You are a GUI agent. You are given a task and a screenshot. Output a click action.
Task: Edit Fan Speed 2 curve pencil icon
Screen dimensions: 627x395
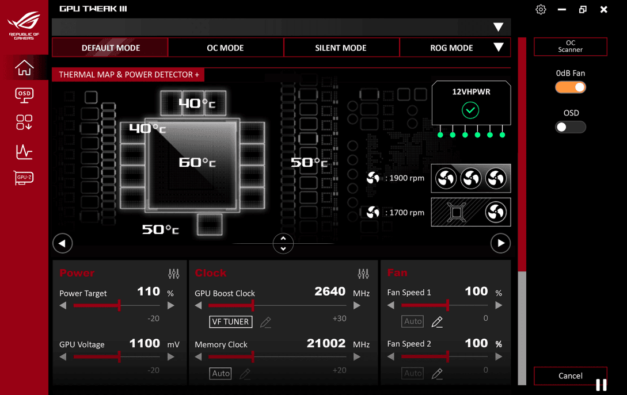[x=437, y=374]
